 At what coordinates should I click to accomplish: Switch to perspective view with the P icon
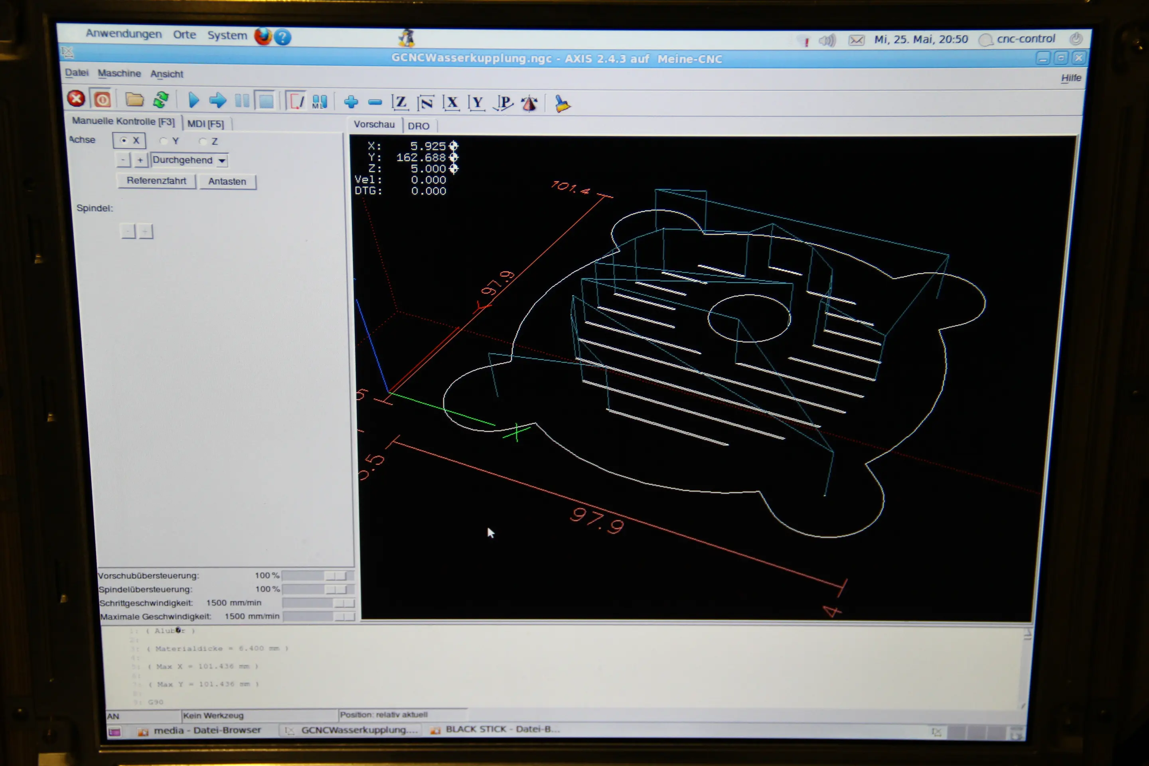[503, 103]
